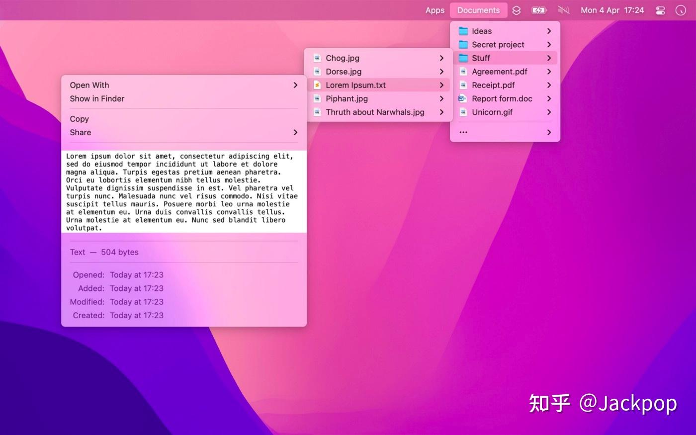Click the Chog.jpg file icon
Image resolution: width=696 pixels, height=435 pixels.
pos(317,58)
